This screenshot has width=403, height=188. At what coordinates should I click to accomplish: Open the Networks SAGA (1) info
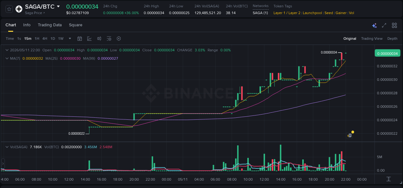[x=260, y=13]
